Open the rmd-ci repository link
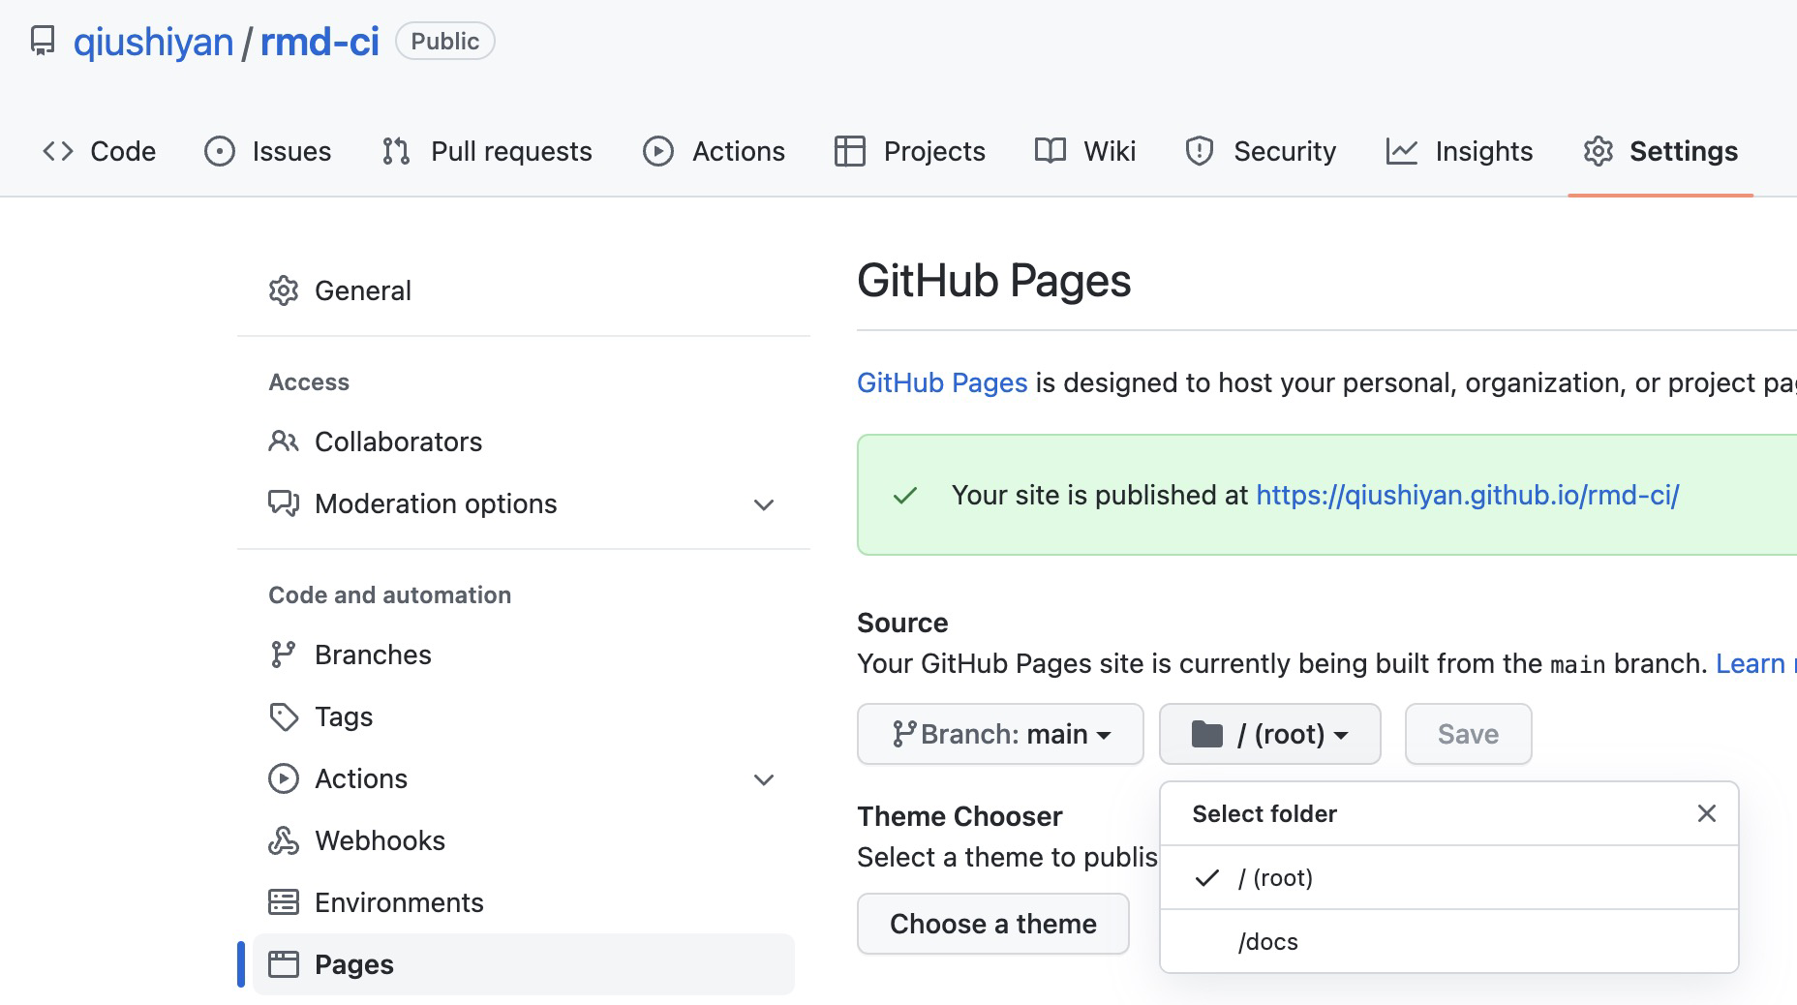Viewport: 1797px width, 1005px height. 320,42
